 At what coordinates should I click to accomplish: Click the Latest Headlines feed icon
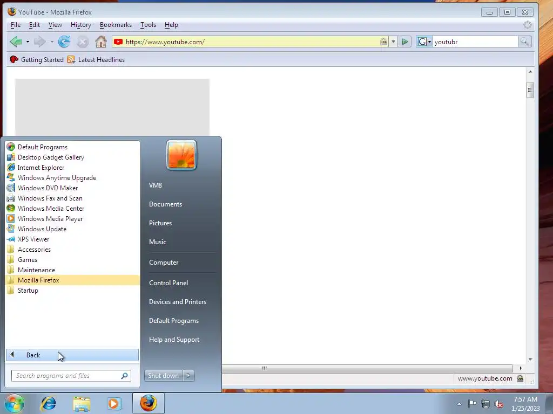(x=71, y=59)
